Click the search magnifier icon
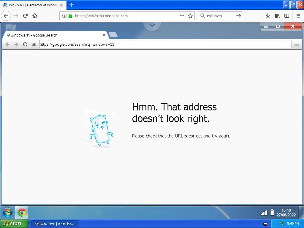The image size is (304, 228). point(202,16)
